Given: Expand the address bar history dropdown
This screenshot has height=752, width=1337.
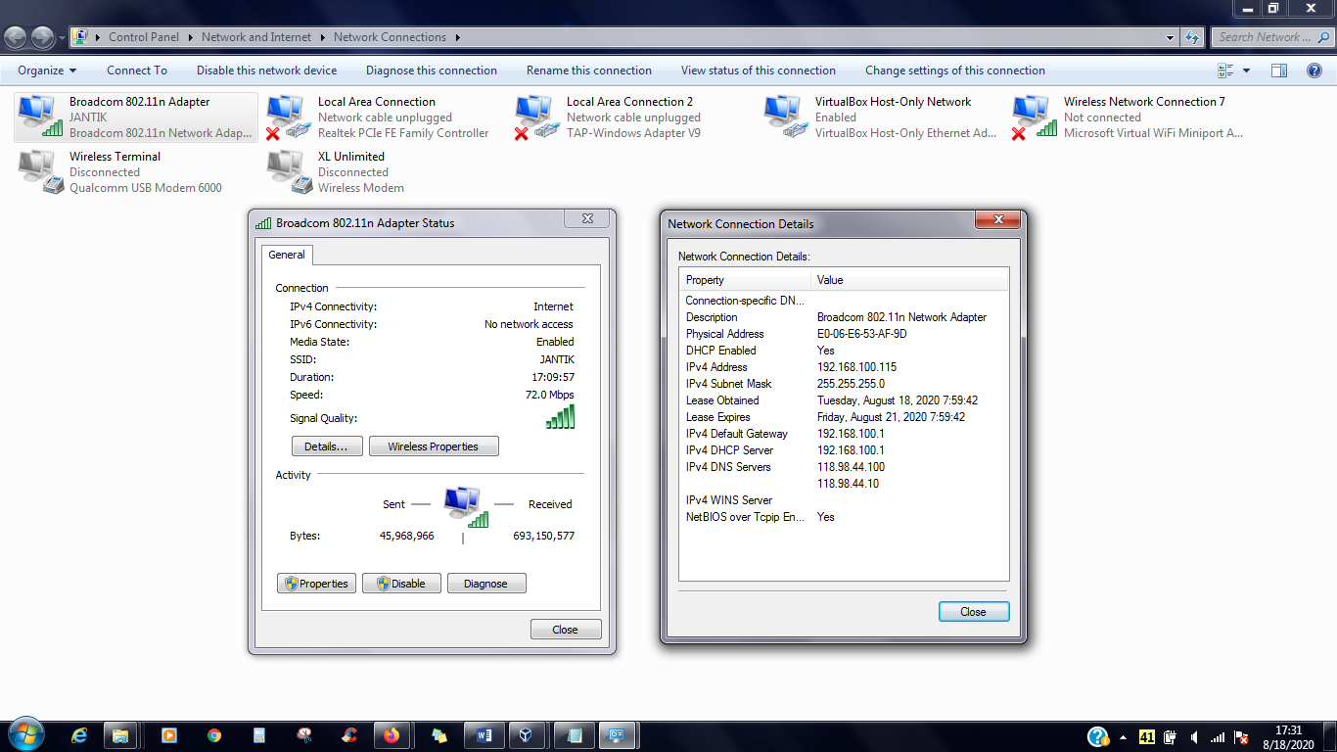Looking at the screenshot, I should [1171, 37].
